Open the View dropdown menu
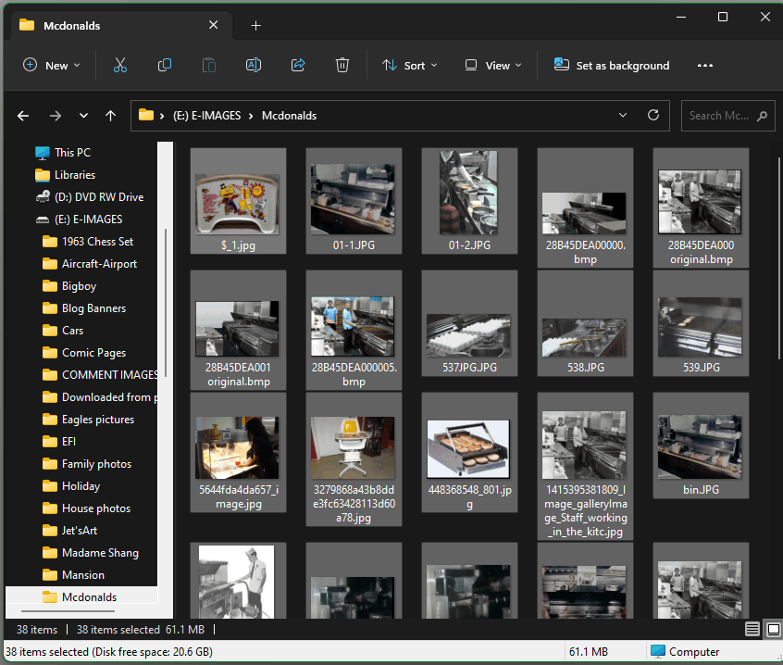This screenshot has height=665, width=783. (x=493, y=66)
